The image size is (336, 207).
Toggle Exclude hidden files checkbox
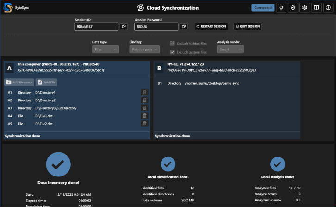pyautogui.click(x=172, y=44)
